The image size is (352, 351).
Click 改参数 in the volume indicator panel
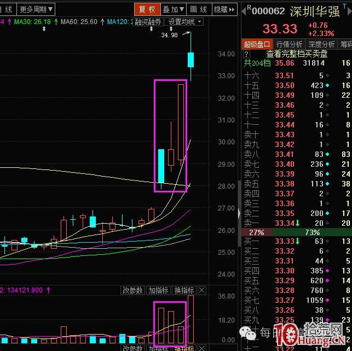[x=132, y=290]
